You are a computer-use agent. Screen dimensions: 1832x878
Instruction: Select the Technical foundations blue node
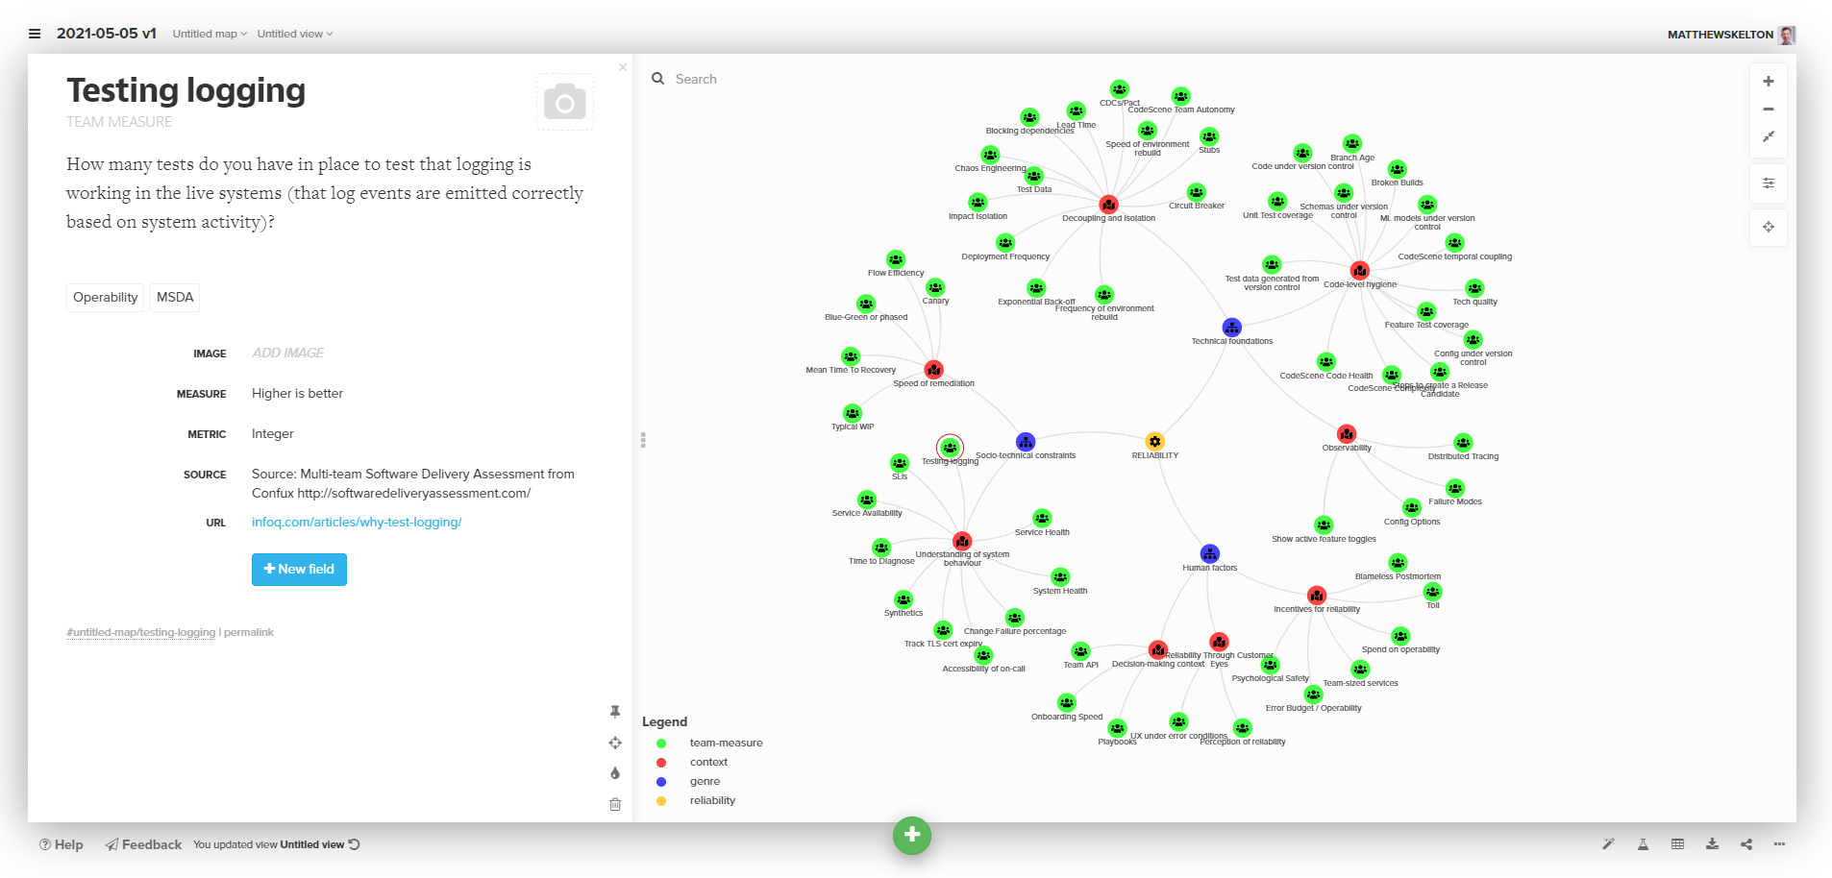pyautogui.click(x=1231, y=328)
